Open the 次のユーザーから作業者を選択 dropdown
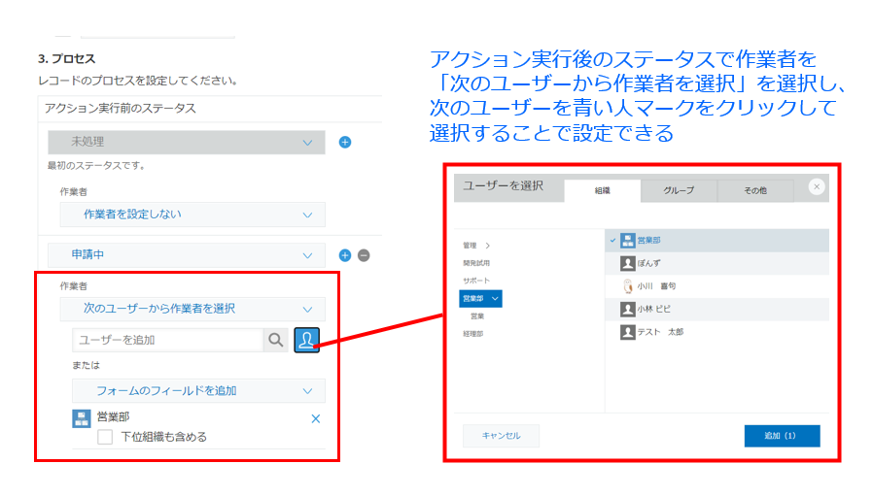This screenshot has width=873, height=497. 192,309
